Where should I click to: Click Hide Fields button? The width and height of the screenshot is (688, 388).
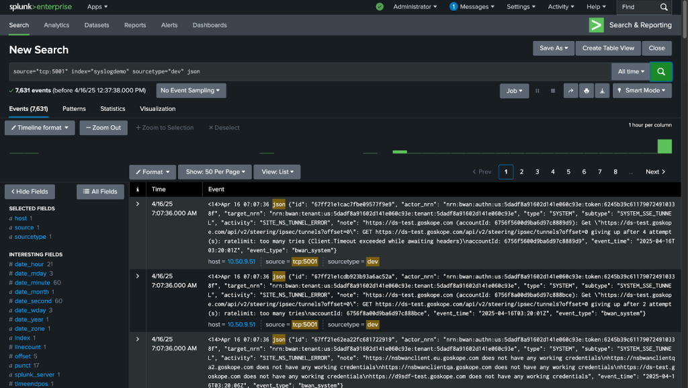[x=30, y=192]
